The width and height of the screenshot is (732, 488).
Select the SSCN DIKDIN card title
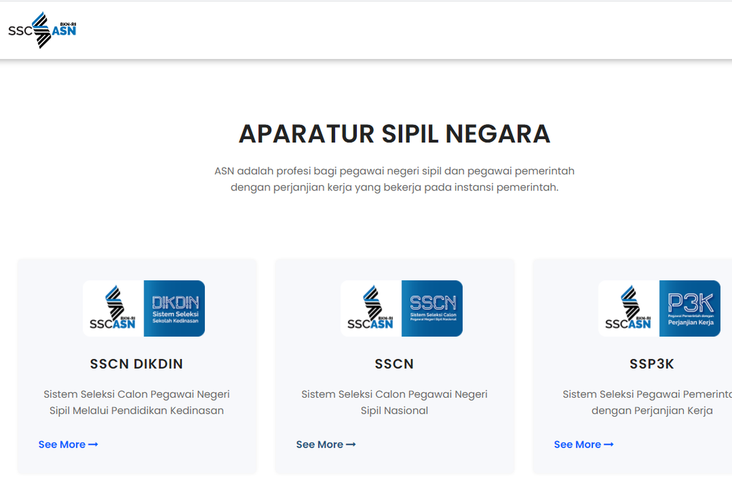[137, 364]
